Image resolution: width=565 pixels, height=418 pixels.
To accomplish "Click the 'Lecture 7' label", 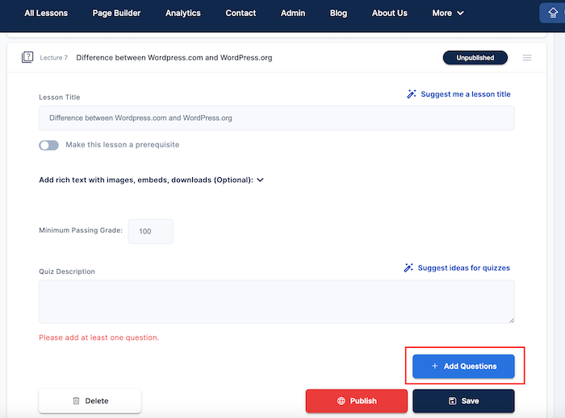I will 54,57.
